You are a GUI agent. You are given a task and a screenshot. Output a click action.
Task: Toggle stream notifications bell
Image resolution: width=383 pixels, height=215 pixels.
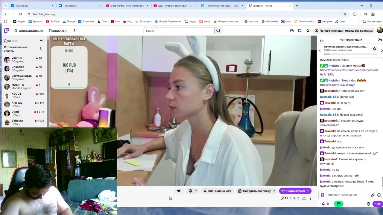191,191
